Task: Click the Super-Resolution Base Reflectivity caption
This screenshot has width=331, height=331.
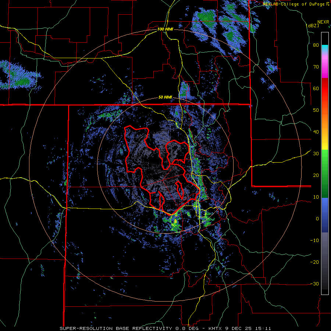Action: click(116, 328)
